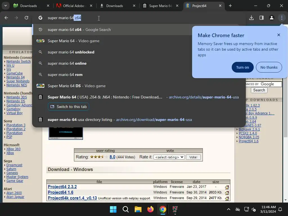Open notification bell in system tray
Image resolution: width=288 pixels, height=216 pixels.
pos(280,209)
